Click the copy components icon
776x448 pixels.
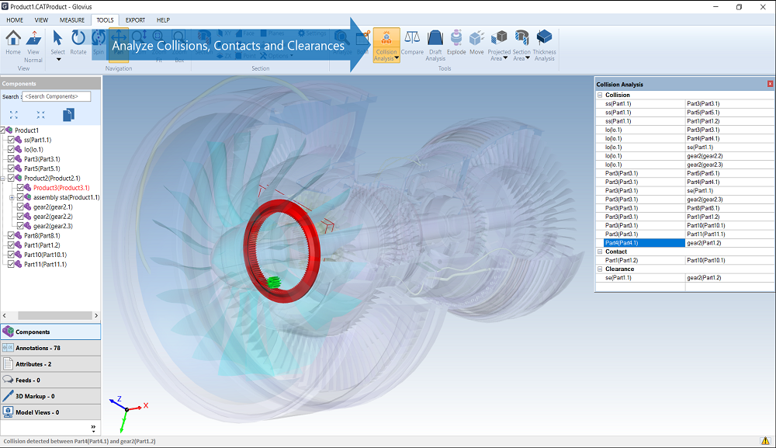68,115
